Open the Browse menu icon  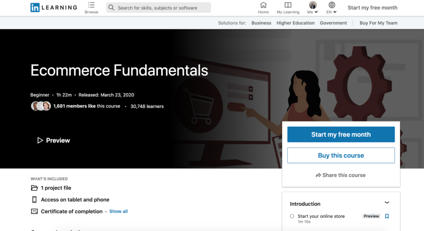pyautogui.click(x=92, y=5)
